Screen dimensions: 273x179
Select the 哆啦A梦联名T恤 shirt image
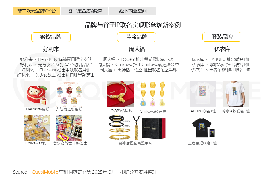click(x=235, y=94)
